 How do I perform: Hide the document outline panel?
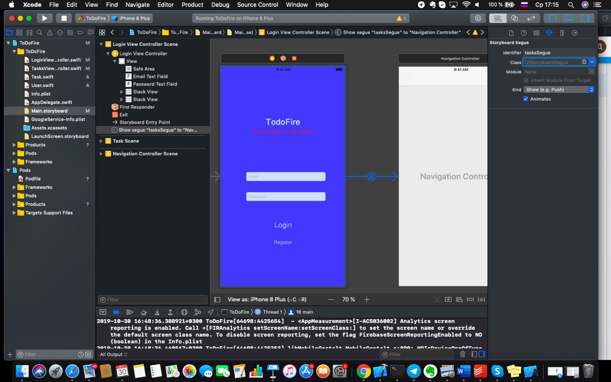217,299
